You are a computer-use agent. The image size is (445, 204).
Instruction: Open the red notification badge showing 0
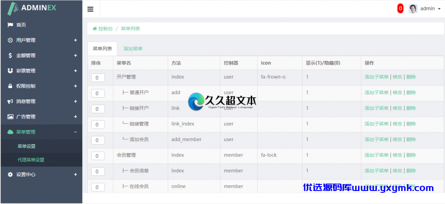click(x=400, y=9)
